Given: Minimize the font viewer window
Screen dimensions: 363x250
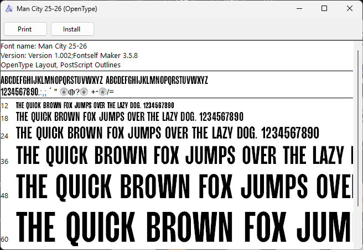Looking at the screenshot, I should click(x=298, y=8).
